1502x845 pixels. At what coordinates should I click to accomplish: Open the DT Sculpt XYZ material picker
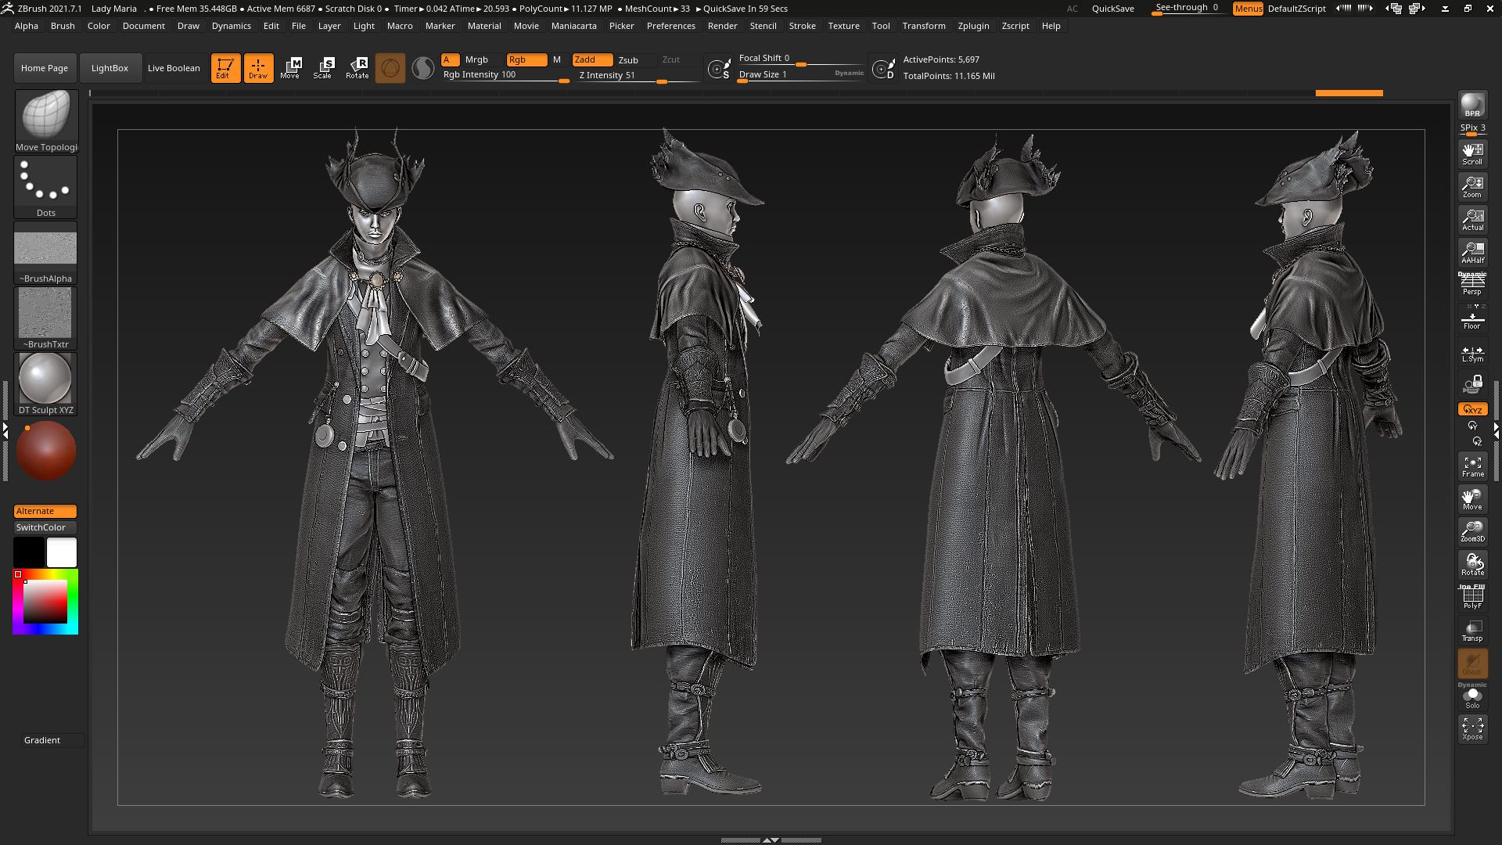pos(46,383)
